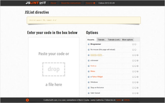Click inside the code entry box
Viewport: 165px width, 103px height.
pyautogui.click(x=54, y=67)
